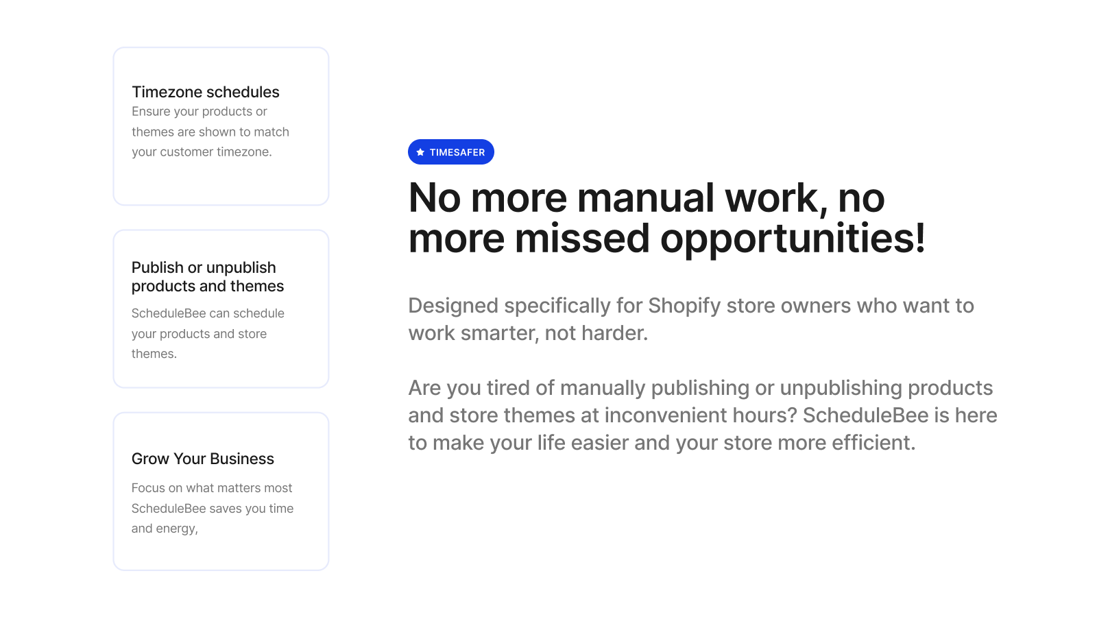
Task: Click the Timezone schedules heading
Action: click(205, 92)
